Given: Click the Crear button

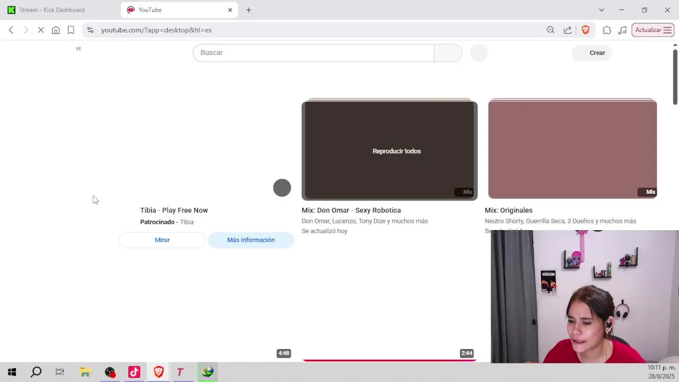Looking at the screenshot, I should pos(592,53).
